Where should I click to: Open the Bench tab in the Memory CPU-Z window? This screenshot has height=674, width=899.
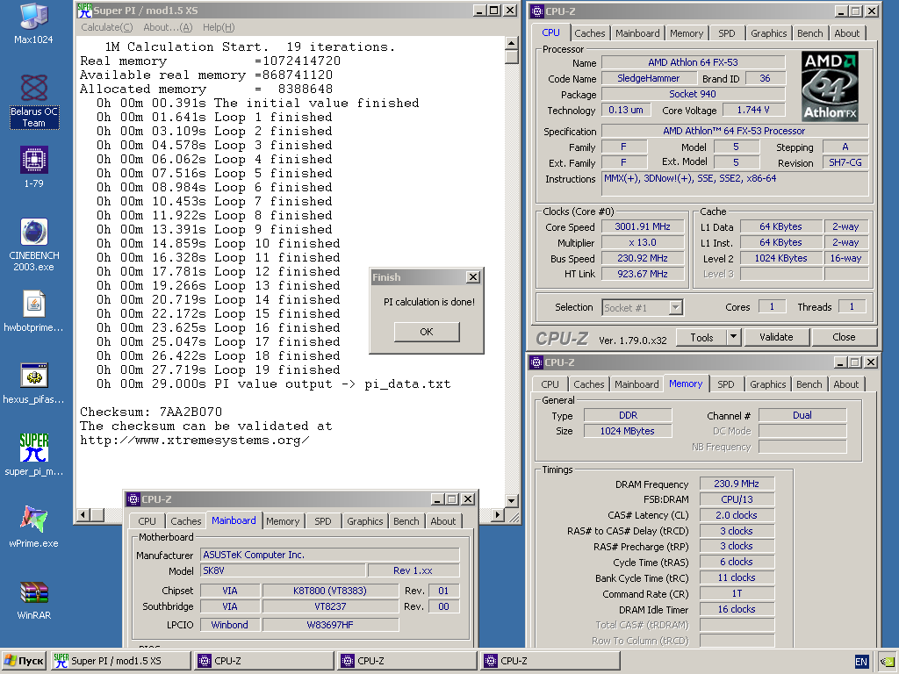tap(809, 384)
